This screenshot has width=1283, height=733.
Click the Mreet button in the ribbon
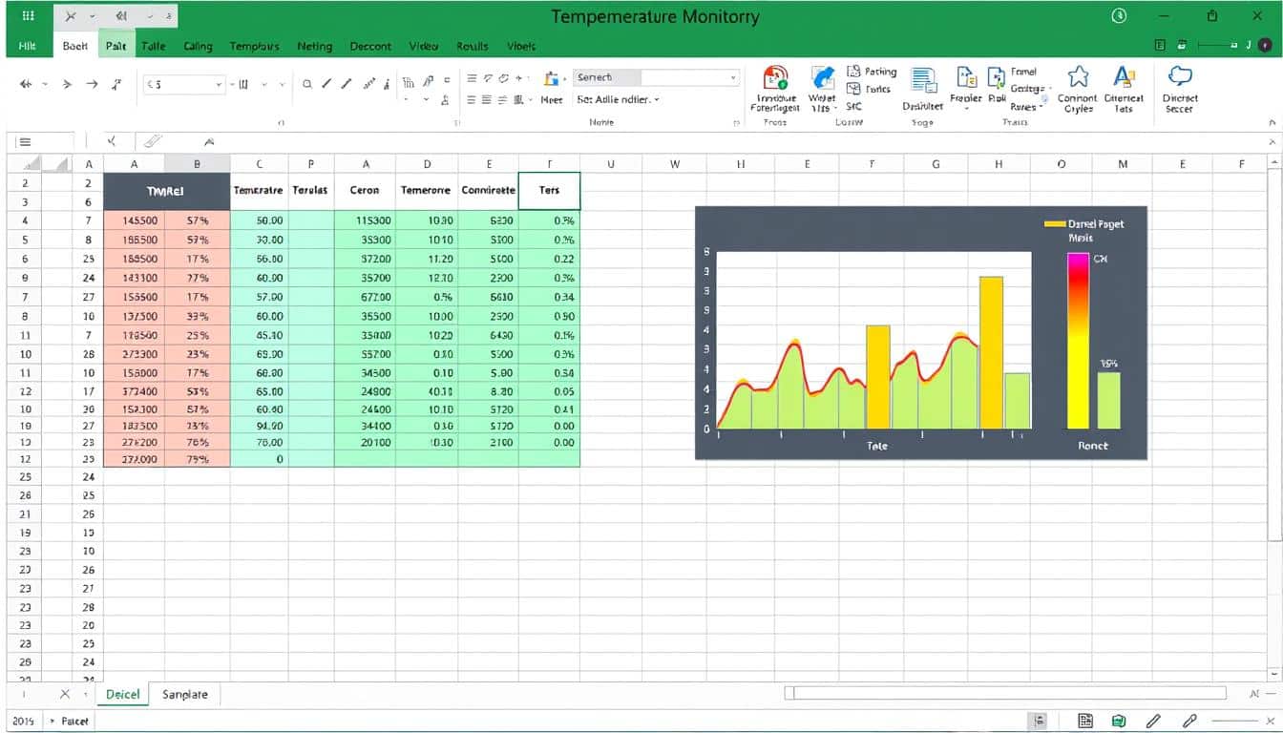[x=552, y=99]
